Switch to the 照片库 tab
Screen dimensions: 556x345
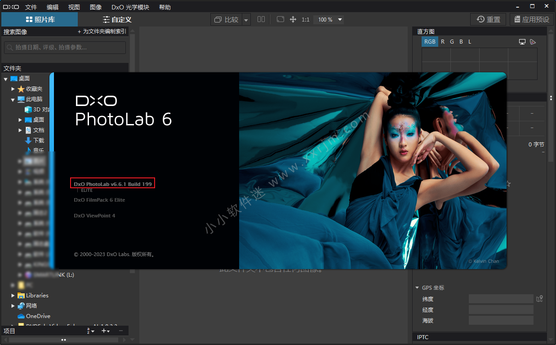pyautogui.click(x=40, y=19)
